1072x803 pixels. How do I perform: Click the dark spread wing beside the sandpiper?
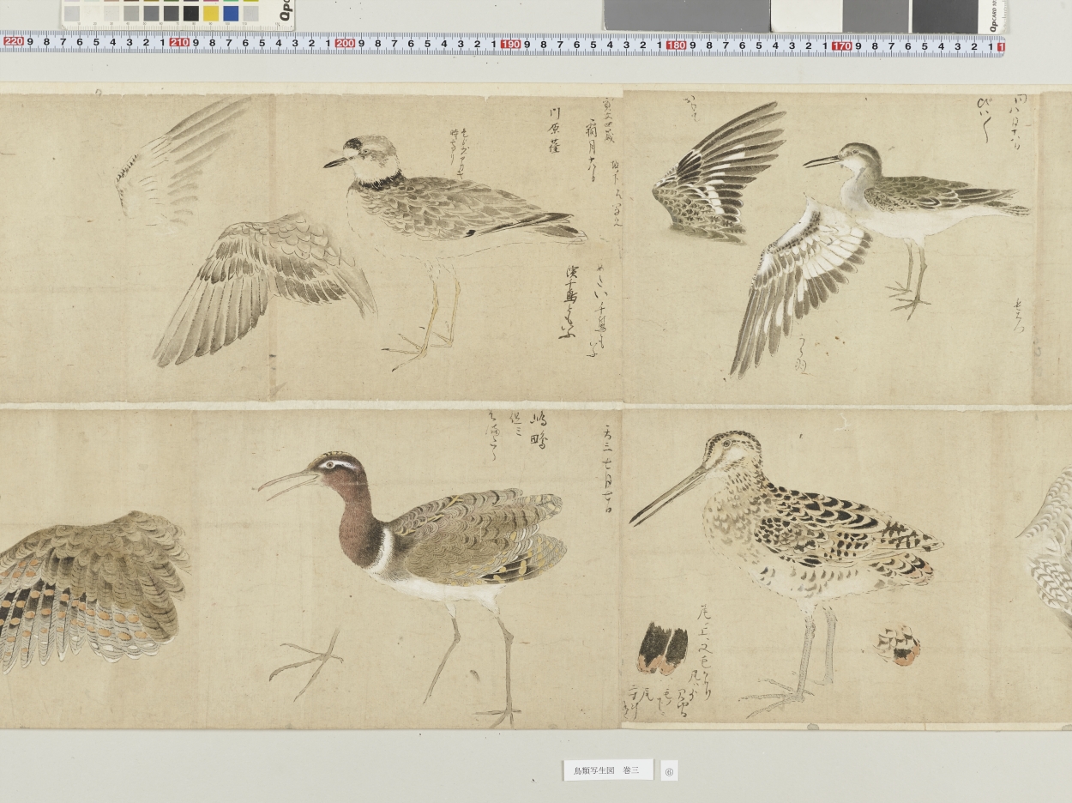(x=718, y=172)
